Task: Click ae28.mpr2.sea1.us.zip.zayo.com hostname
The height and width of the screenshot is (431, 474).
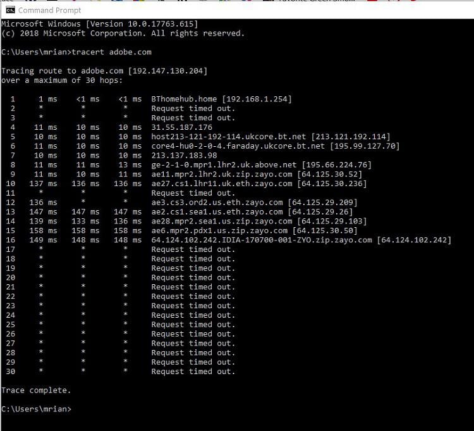Action: click(x=222, y=221)
